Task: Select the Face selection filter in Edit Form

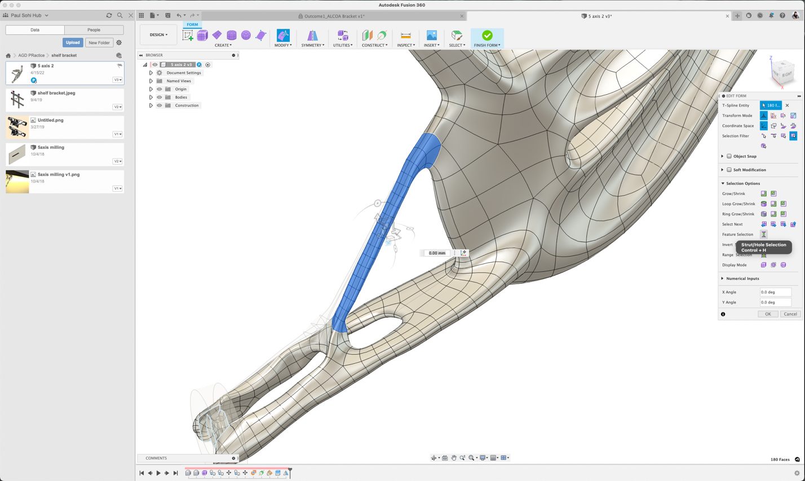Action: (x=782, y=135)
